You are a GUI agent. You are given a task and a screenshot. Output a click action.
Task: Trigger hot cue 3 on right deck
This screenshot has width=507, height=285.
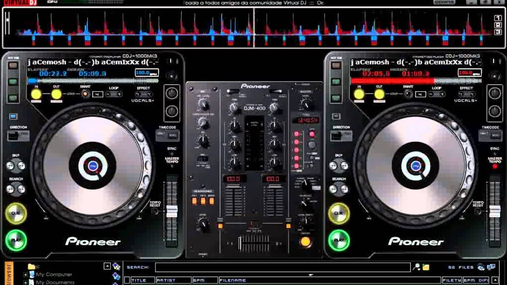[336, 98]
